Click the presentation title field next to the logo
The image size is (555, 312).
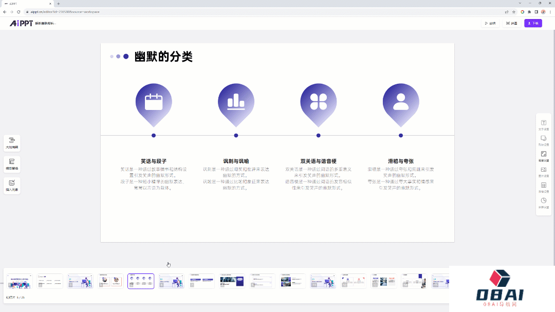tap(46, 23)
